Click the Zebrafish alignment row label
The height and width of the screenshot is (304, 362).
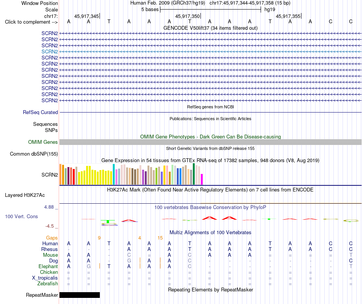click(48, 284)
